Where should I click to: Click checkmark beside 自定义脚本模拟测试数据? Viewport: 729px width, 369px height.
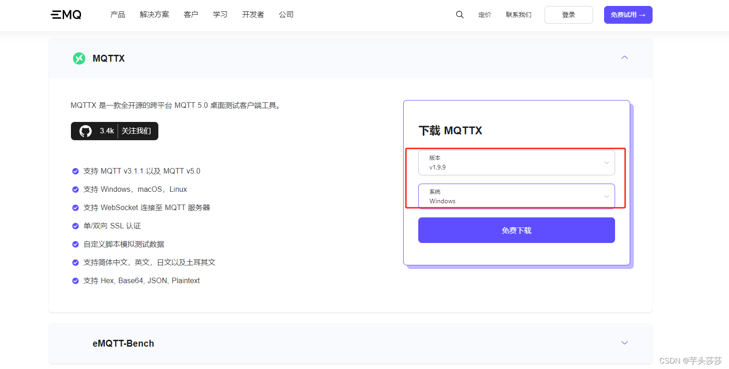(x=76, y=244)
